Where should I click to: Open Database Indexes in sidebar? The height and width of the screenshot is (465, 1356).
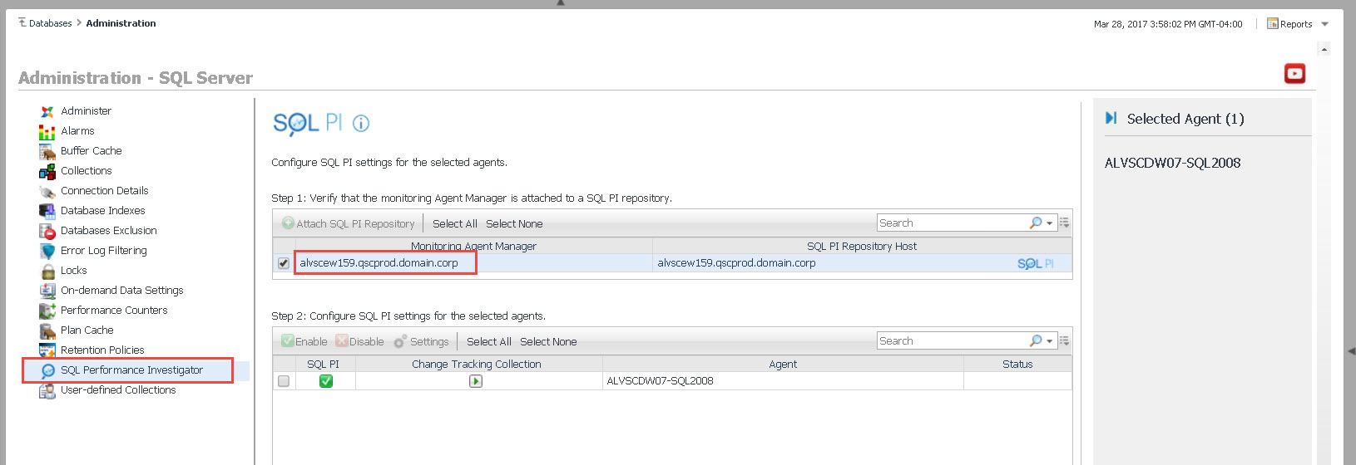coord(102,211)
